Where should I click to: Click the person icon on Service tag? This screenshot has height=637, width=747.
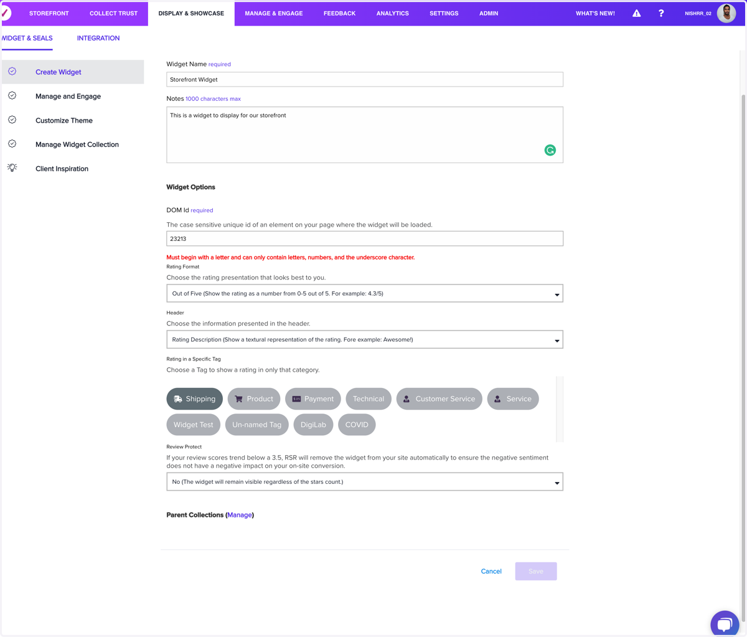point(497,399)
